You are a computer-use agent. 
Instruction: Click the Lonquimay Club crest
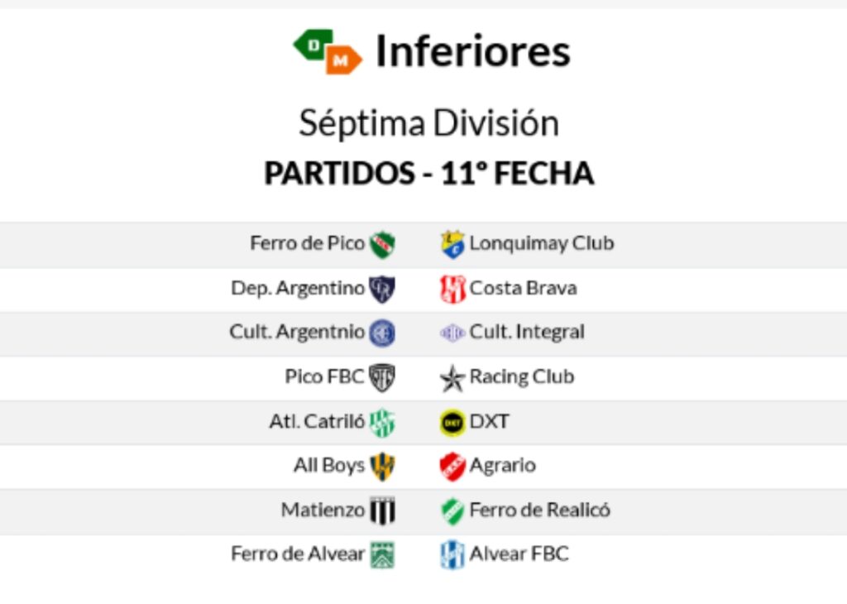tap(452, 244)
